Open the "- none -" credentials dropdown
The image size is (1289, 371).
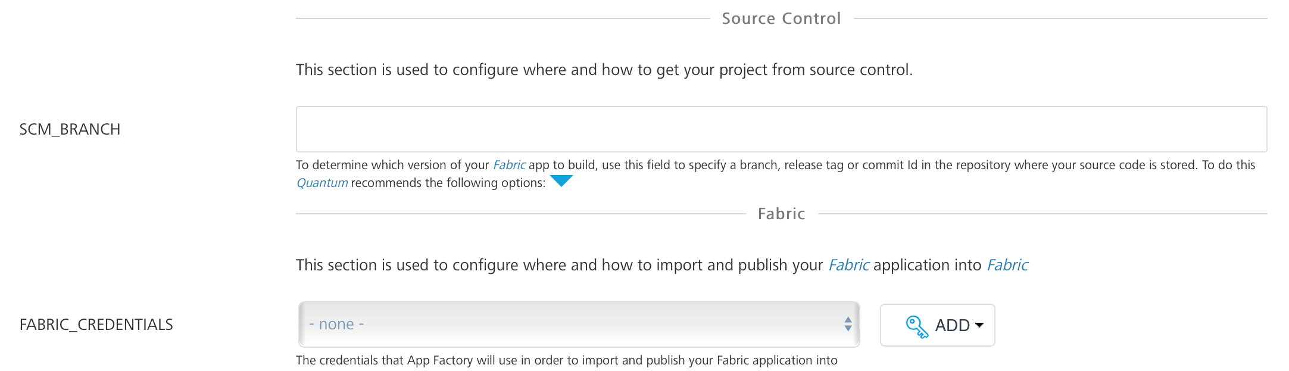pos(572,325)
